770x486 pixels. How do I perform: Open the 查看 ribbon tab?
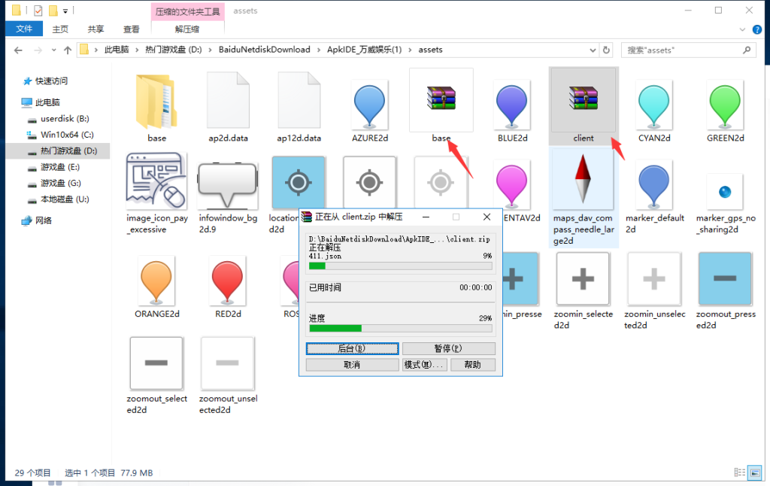pyautogui.click(x=132, y=29)
